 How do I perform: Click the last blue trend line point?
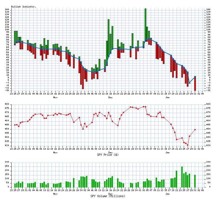[x=195, y=78]
